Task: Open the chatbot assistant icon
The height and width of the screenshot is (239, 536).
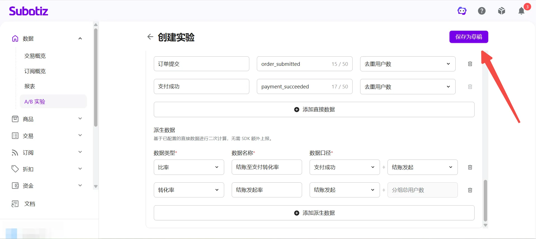Action: click(462, 11)
